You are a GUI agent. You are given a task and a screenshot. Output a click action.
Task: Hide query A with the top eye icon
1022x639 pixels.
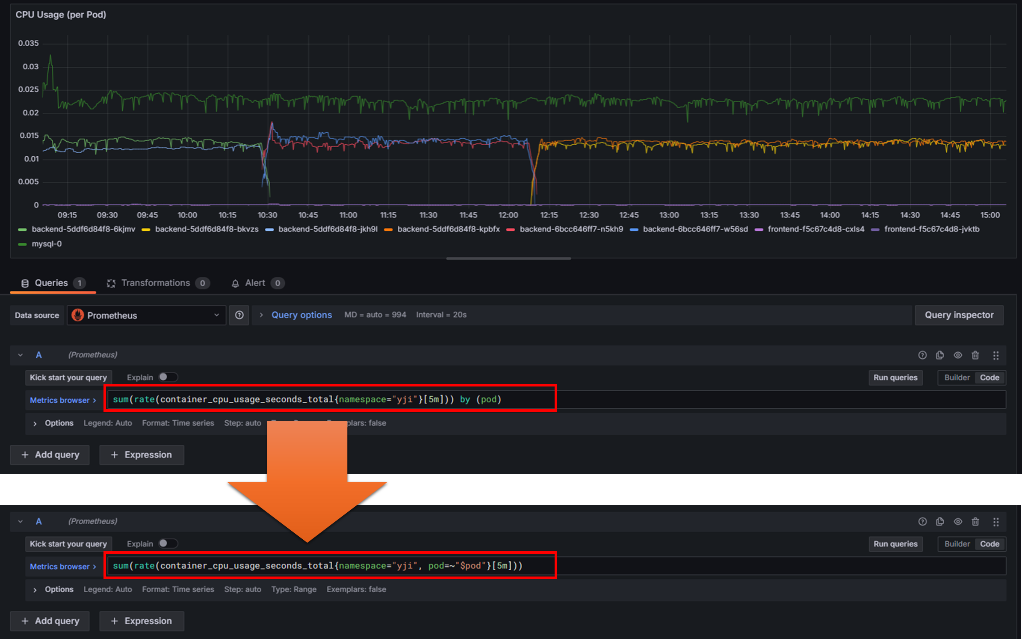tap(957, 355)
